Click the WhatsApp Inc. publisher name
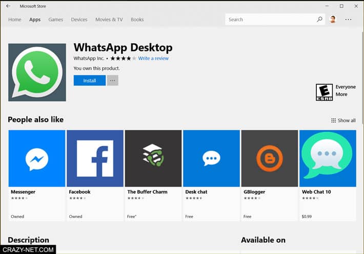This screenshot has height=254, width=364. coord(89,58)
